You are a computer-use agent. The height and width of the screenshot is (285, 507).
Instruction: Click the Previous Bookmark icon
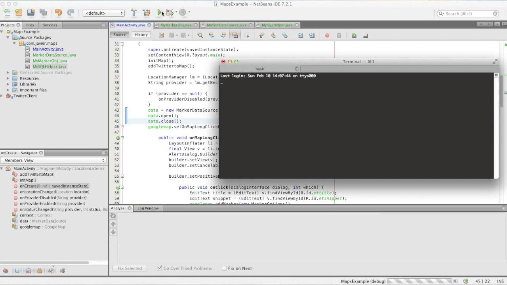click(x=261, y=35)
